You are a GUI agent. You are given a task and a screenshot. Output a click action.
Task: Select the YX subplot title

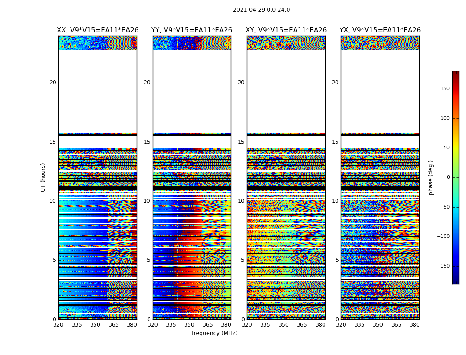tap(380, 30)
